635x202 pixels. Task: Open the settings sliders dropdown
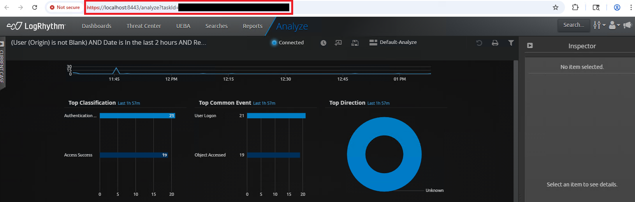pyautogui.click(x=599, y=25)
